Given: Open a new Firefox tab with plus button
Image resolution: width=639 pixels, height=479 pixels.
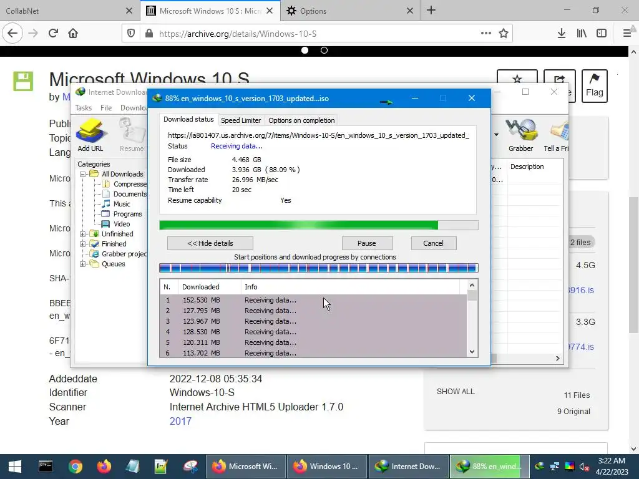Looking at the screenshot, I should [431, 11].
